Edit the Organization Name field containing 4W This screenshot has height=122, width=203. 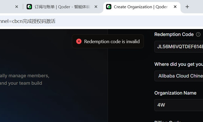point(179,105)
